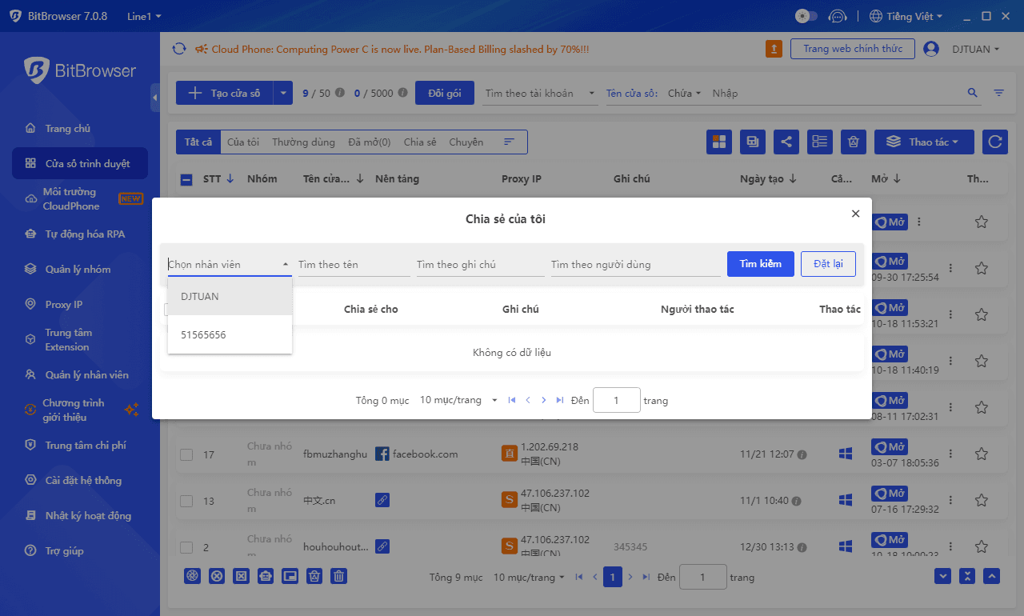Open the filter icon beside search
Screen dimensions: 1024x616
pos(998,93)
